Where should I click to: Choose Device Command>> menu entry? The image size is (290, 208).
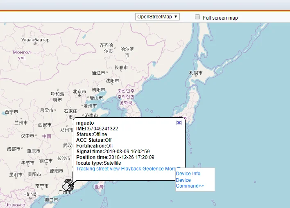190,183
